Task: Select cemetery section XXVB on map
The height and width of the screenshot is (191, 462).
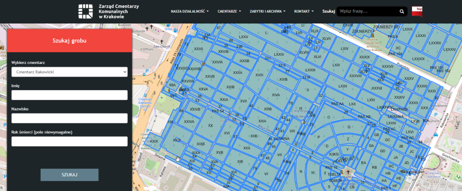Action: (x=210, y=76)
